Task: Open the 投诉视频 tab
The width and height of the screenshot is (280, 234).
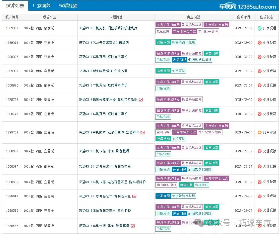Action: tap(68, 6)
